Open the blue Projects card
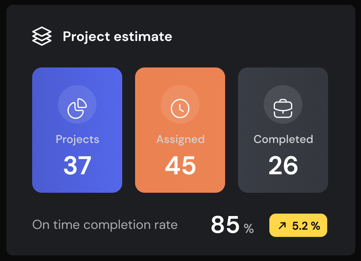 click(77, 130)
